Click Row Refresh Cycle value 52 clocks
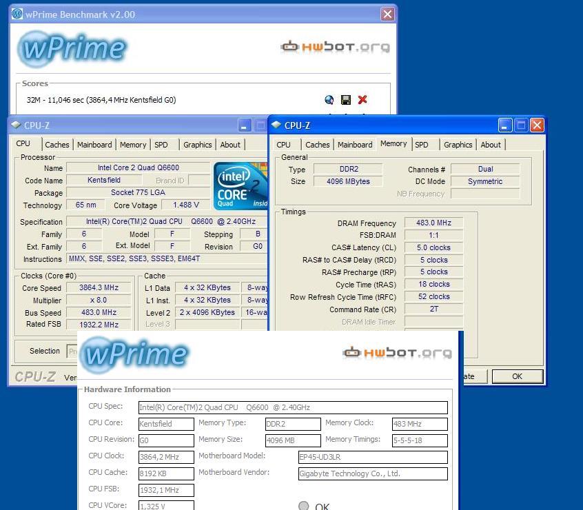Image resolution: width=583 pixels, height=510 pixels. click(433, 296)
